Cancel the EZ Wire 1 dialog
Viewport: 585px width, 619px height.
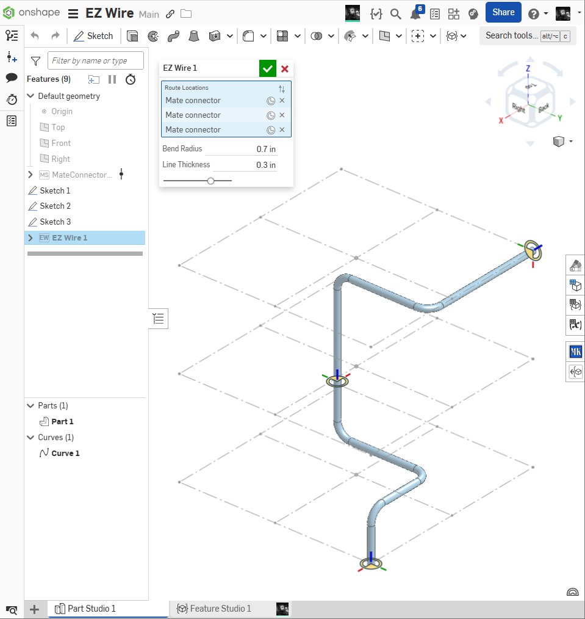tap(285, 69)
